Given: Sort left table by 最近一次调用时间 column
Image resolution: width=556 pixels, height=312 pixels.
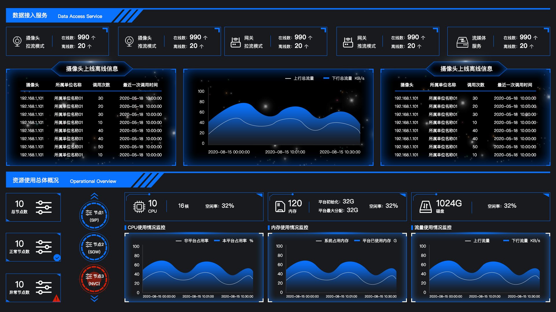Looking at the screenshot, I should click(140, 85).
